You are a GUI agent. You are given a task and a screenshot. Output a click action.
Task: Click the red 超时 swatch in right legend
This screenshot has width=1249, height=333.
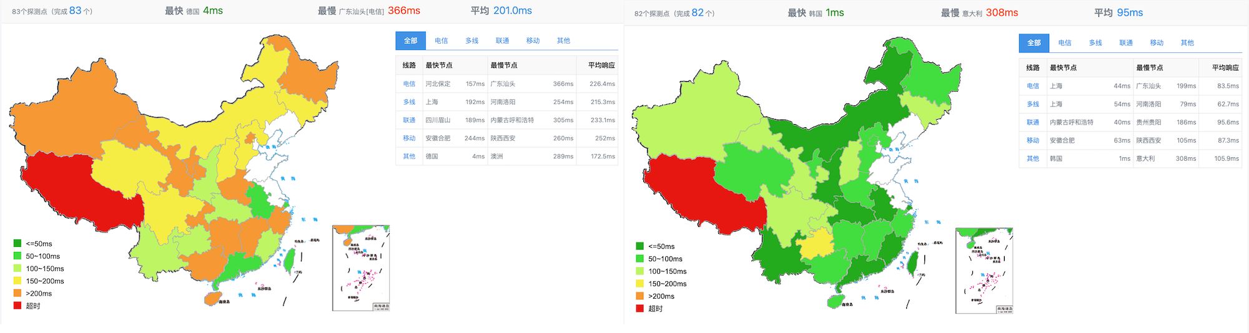coord(639,308)
